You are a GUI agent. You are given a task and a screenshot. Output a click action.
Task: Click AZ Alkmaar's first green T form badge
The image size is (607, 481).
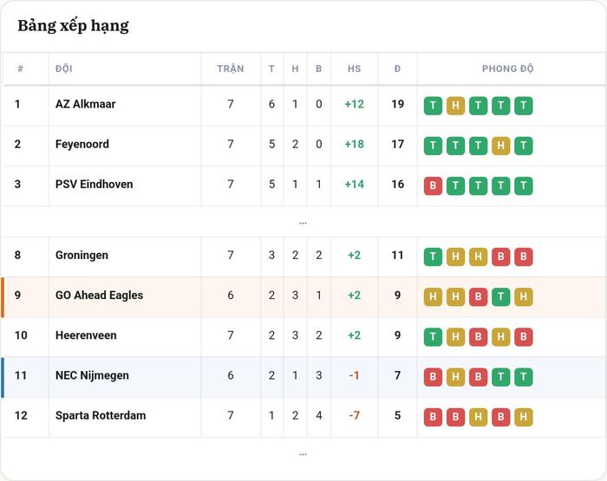433,106
